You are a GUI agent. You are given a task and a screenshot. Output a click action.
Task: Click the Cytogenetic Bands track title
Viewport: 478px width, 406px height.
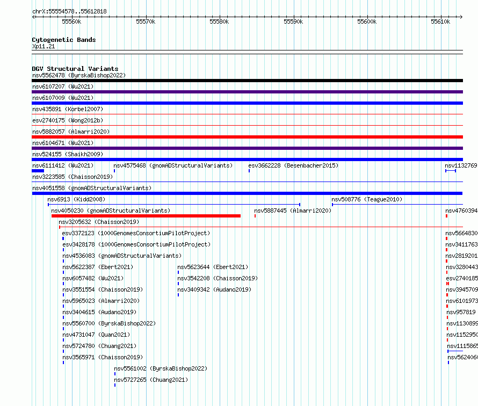(64, 40)
